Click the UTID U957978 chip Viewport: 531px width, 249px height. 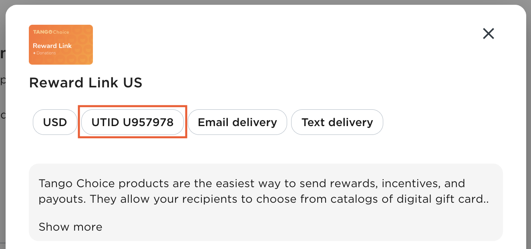tap(132, 122)
